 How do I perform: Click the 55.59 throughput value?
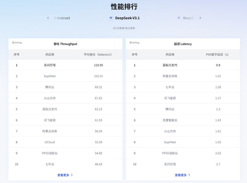(99, 142)
